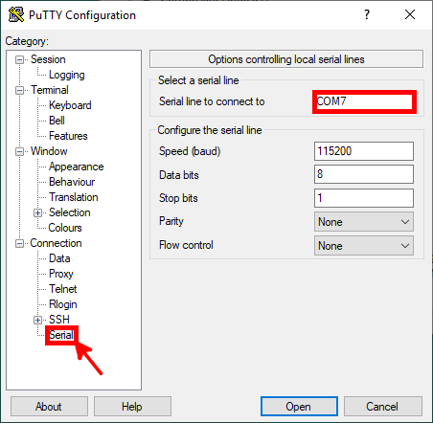This screenshot has height=423, width=433.
Task: Open Bell settings category
Action: 57,121
